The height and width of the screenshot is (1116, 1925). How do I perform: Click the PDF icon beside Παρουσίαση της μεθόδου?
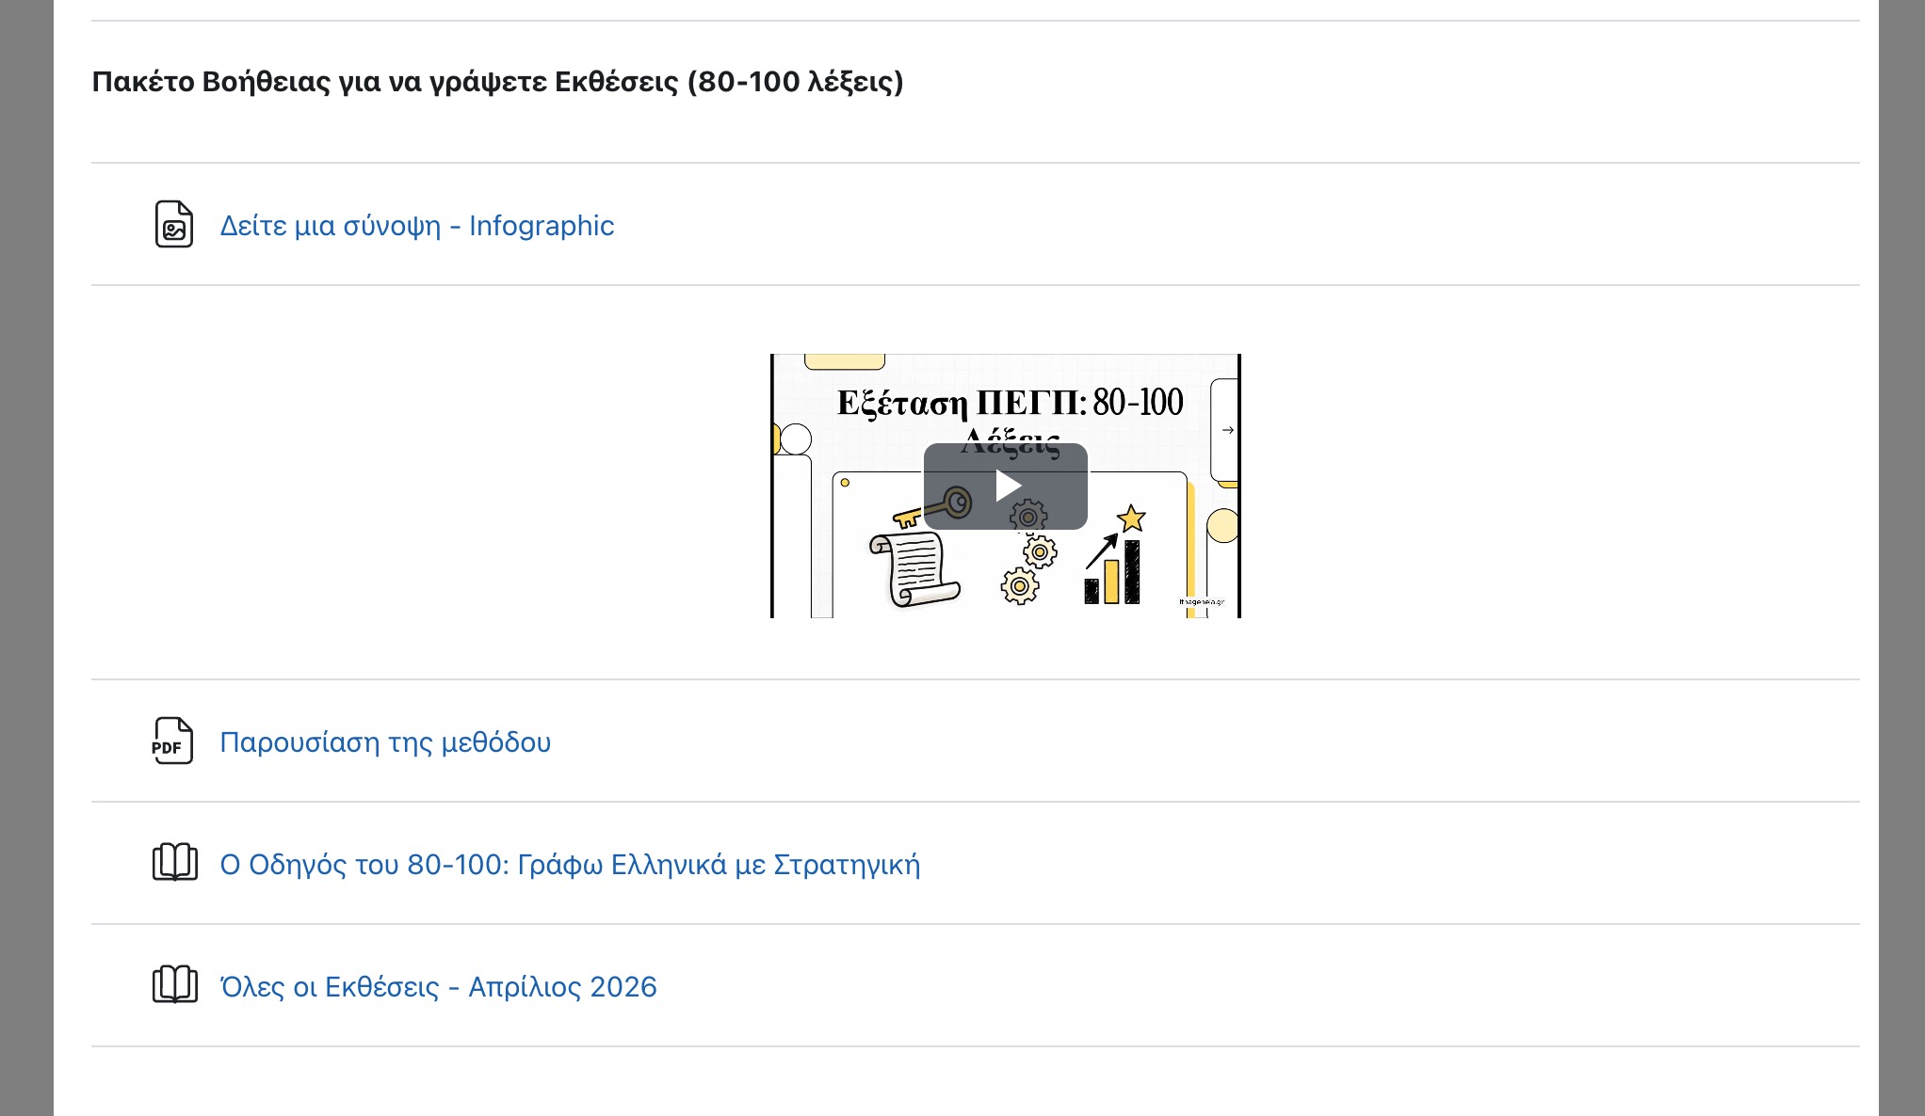click(172, 741)
